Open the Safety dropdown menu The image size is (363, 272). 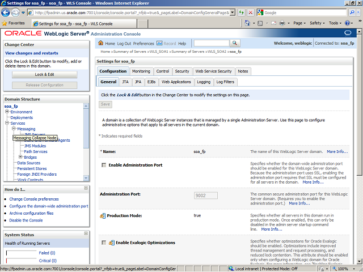[x=318, y=23]
